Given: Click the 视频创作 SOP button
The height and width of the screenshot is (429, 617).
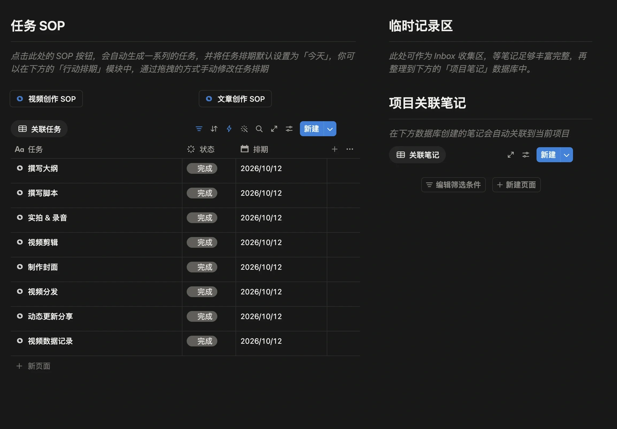Looking at the screenshot, I should 46,99.
